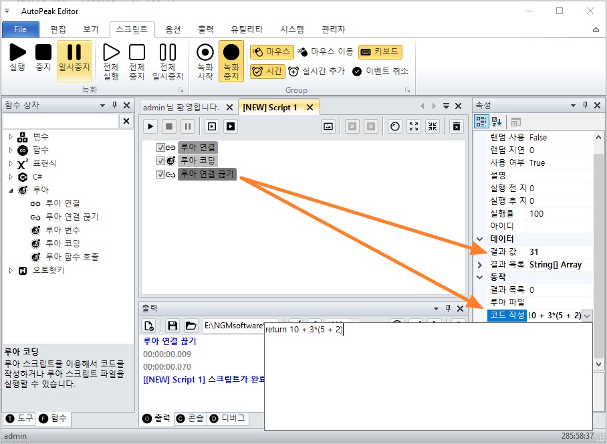Click the open folder icon in 출력 panel

(x=191, y=326)
